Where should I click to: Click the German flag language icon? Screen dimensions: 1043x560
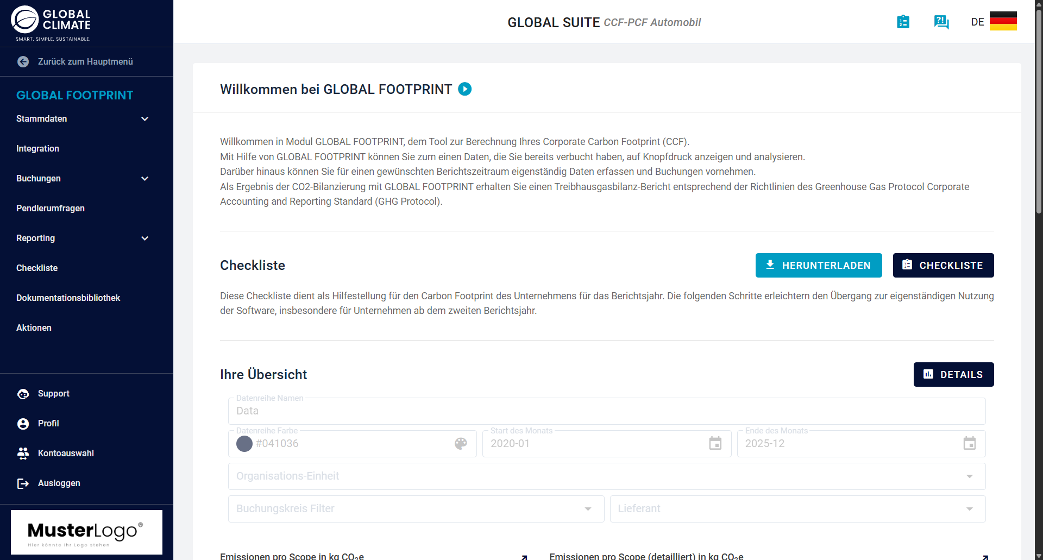click(1003, 22)
